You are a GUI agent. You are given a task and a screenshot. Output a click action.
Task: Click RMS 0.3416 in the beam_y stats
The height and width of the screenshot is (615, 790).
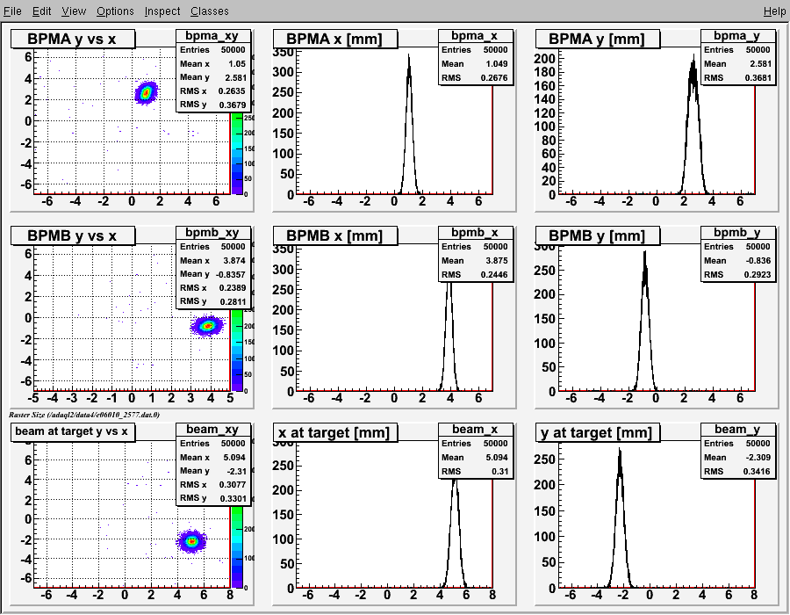point(737,471)
